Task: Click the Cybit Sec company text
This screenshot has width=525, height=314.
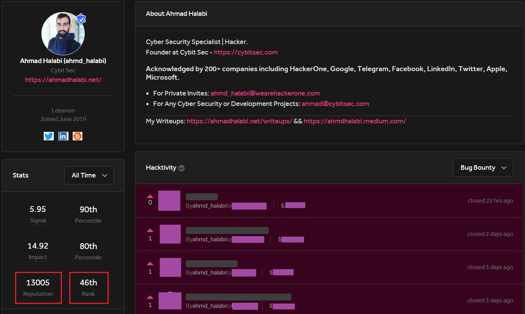Action: click(x=63, y=70)
